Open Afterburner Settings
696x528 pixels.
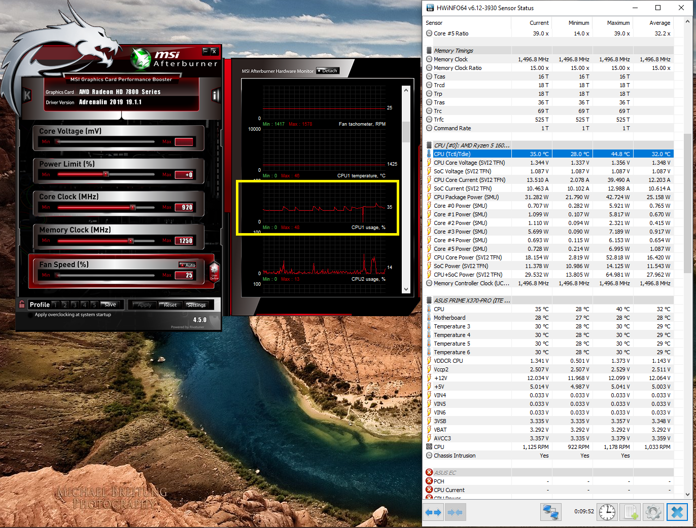click(197, 305)
